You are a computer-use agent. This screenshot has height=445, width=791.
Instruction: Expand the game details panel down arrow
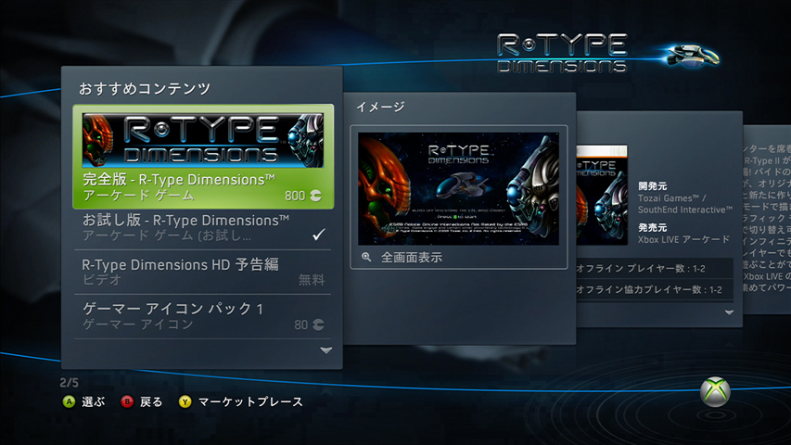coord(729,312)
